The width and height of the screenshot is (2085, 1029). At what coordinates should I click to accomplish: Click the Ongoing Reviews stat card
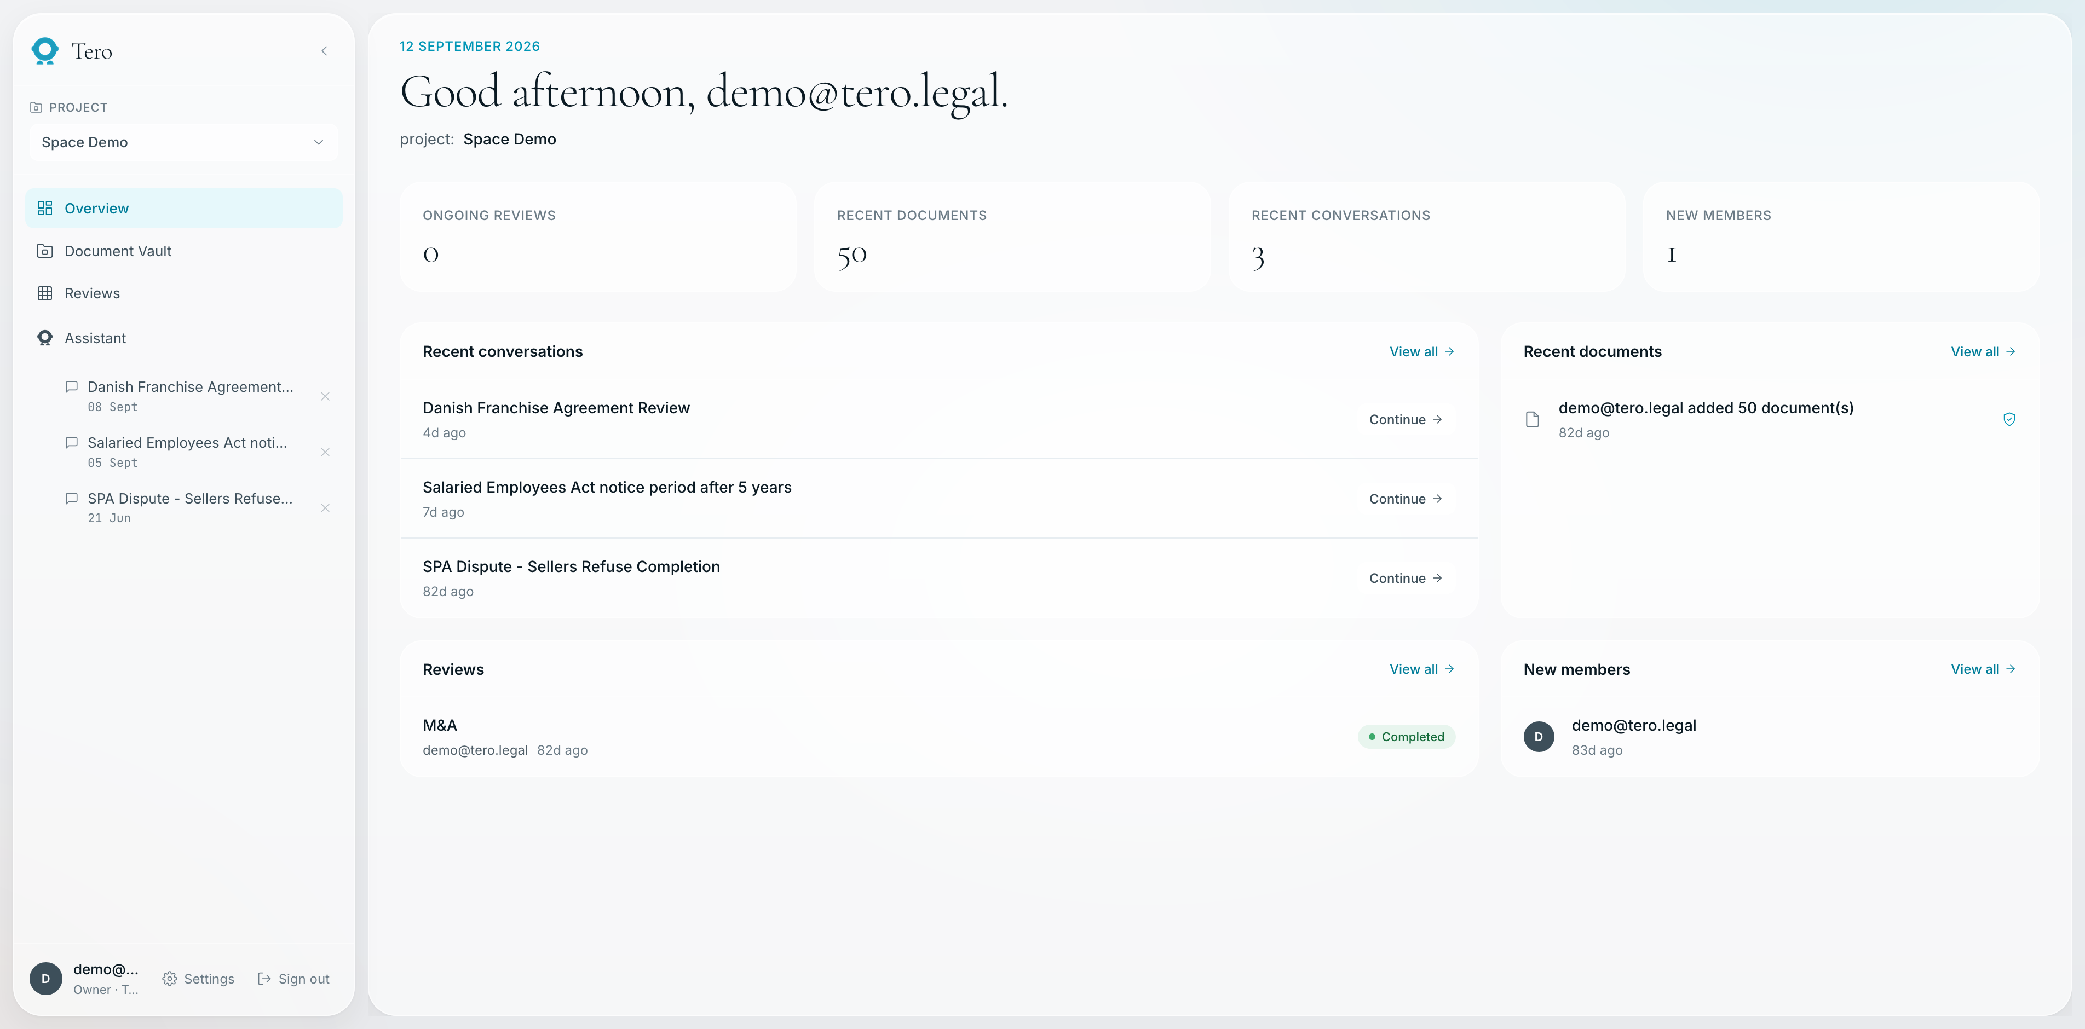598,236
